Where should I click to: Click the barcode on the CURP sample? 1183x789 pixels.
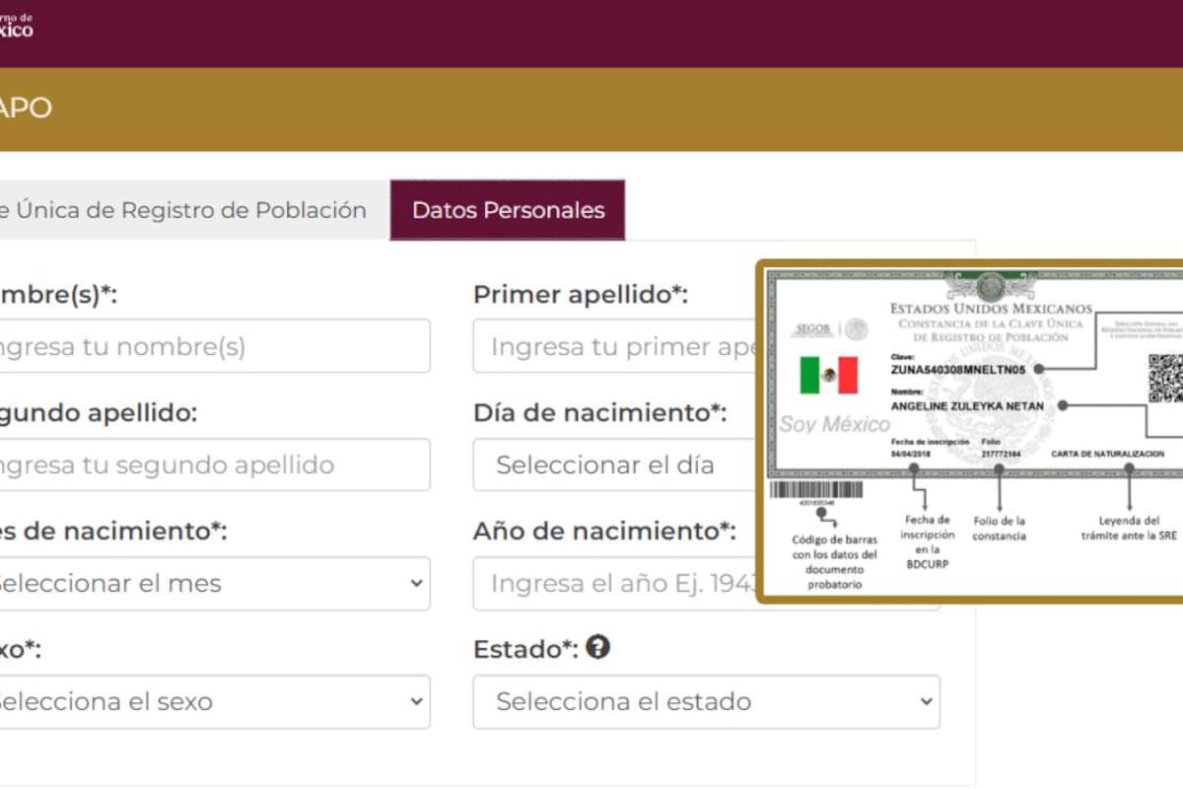[815, 489]
